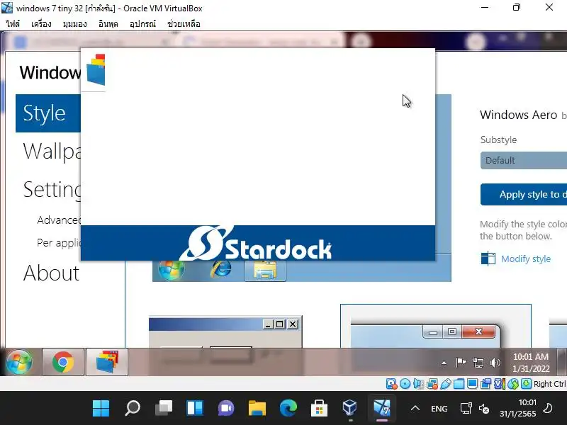
Task: Click the VirtualBox USB devices status icon
Action: click(446, 384)
